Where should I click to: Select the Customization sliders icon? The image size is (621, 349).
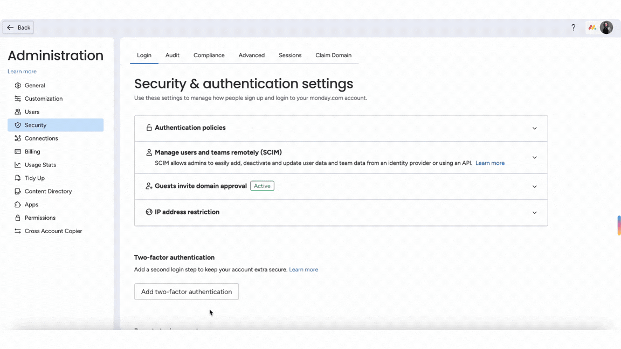click(x=18, y=99)
